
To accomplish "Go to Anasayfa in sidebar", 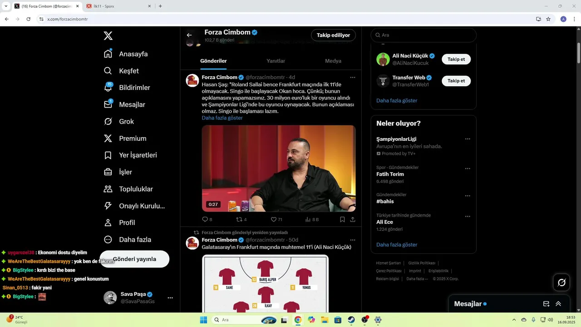I will click(126, 54).
